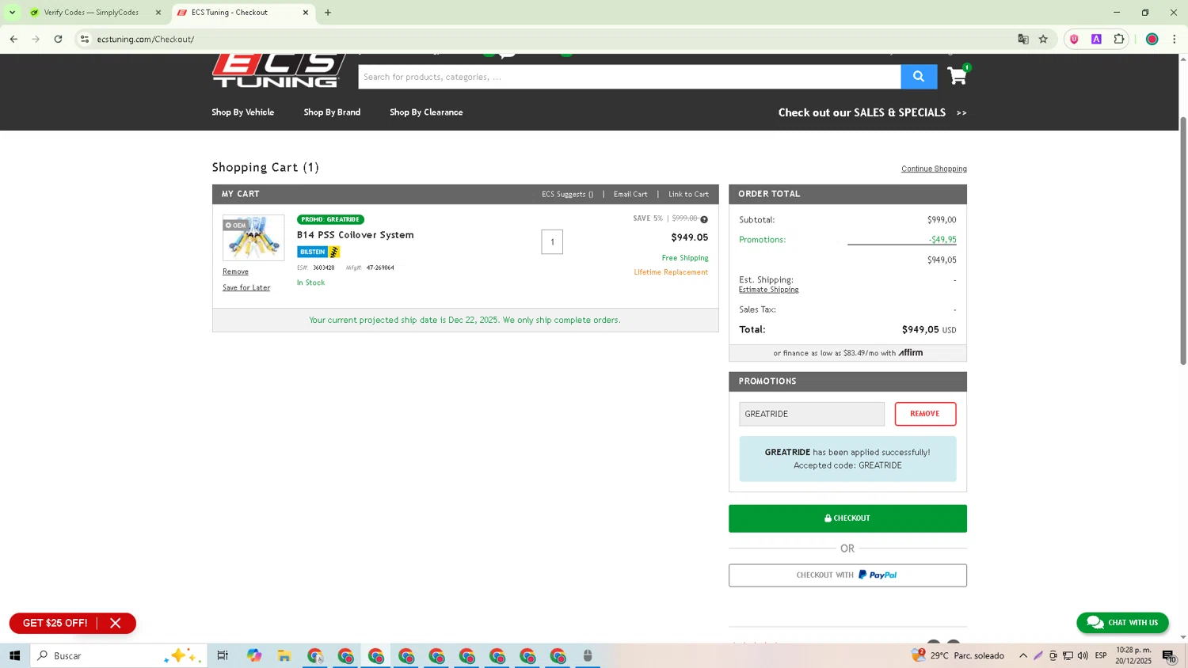1188x668 pixels.
Task: Remove the B14 PSS Coilover from cart
Action: (x=235, y=271)
